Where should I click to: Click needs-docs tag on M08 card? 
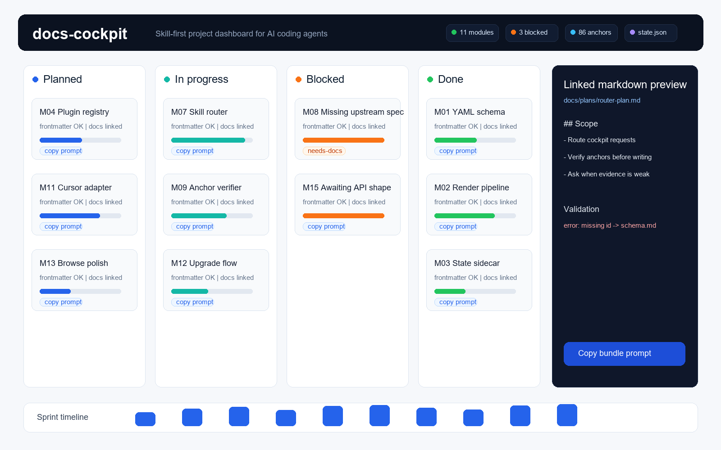(324, 151)
